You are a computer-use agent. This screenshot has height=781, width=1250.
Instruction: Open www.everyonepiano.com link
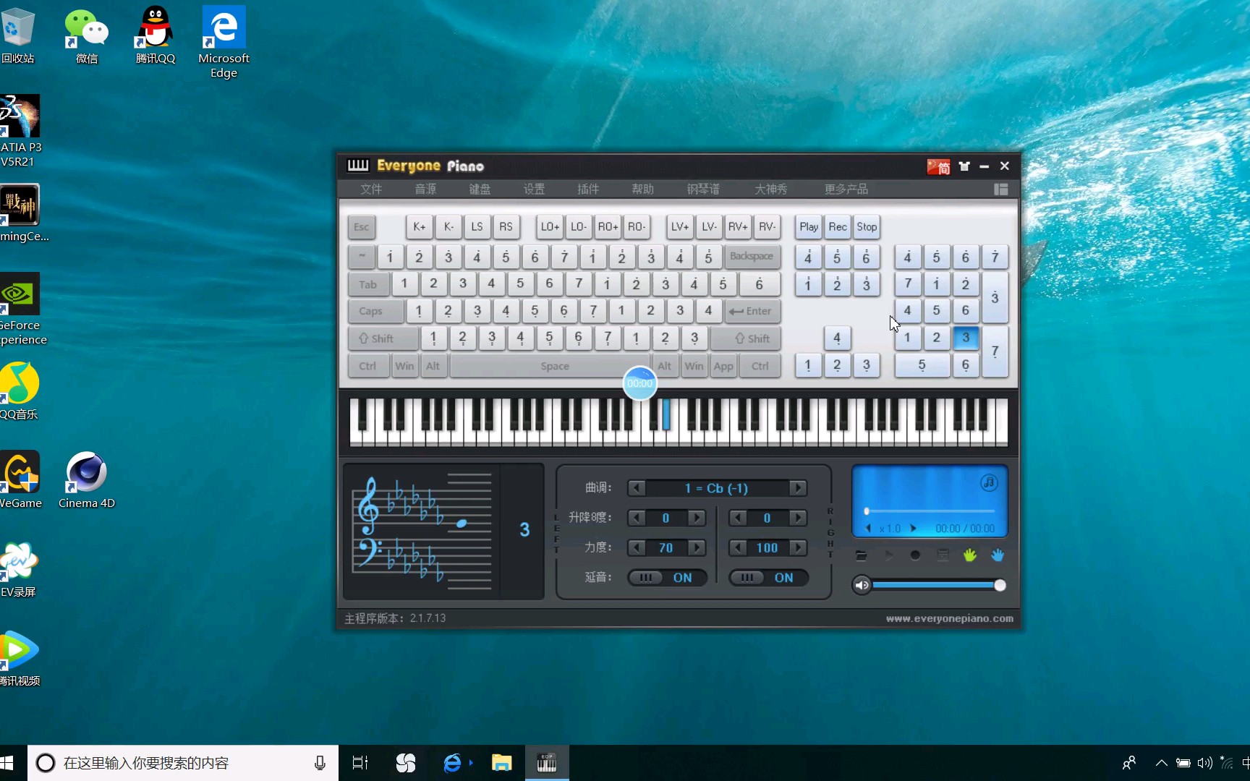949,618
